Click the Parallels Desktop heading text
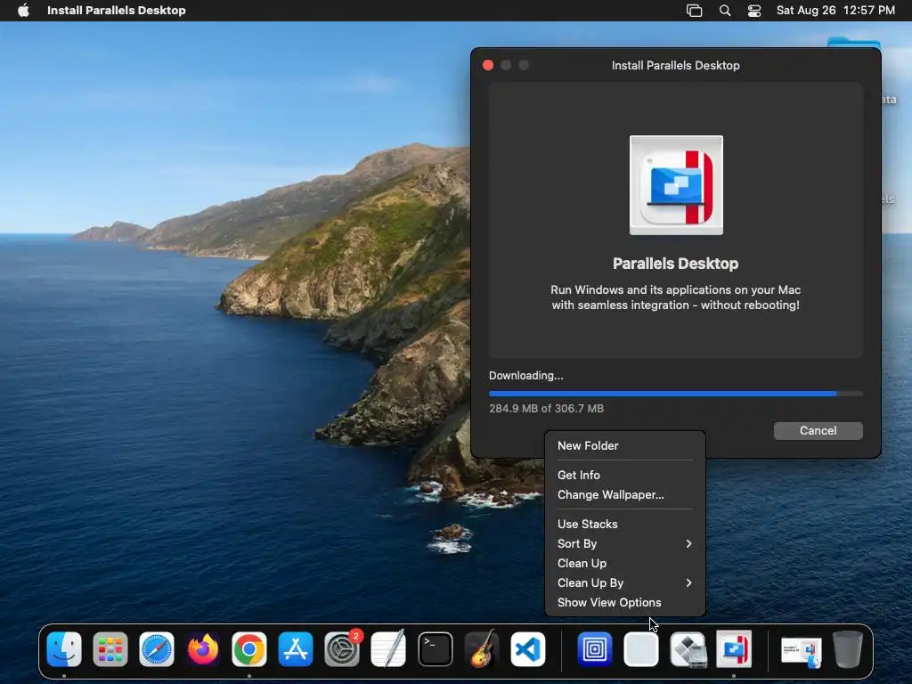This screenshot has width=912, height=684. coord(675,264)
